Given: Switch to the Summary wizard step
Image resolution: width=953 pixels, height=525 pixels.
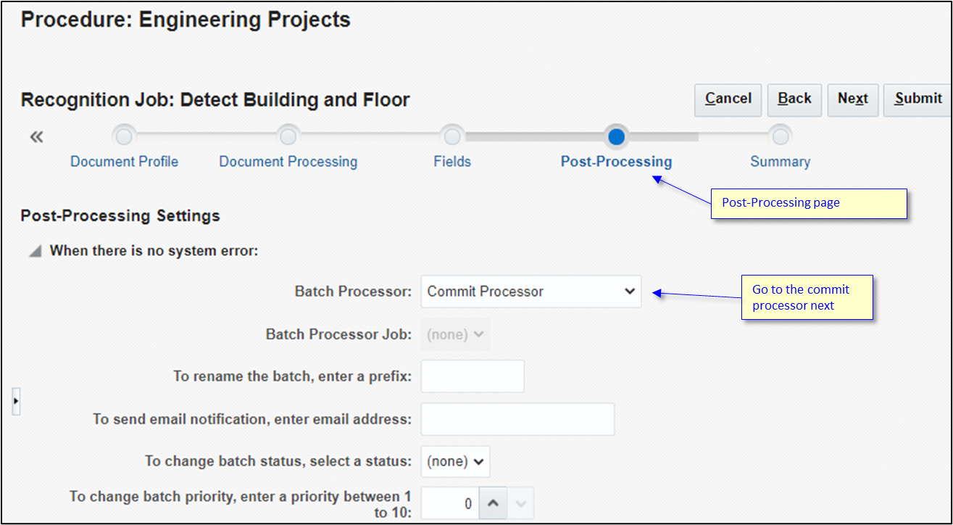Looking at the screenshot, I should tap(781, 162).
